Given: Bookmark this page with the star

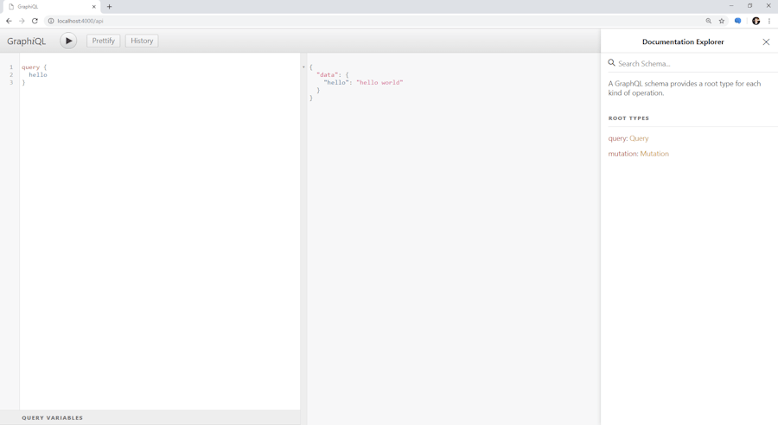Looking at the screenshot, I should [722, 21].
